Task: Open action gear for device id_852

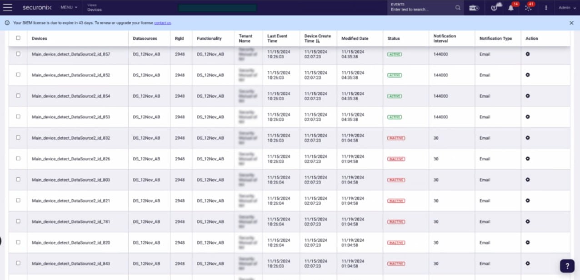Action: point(528,75)
